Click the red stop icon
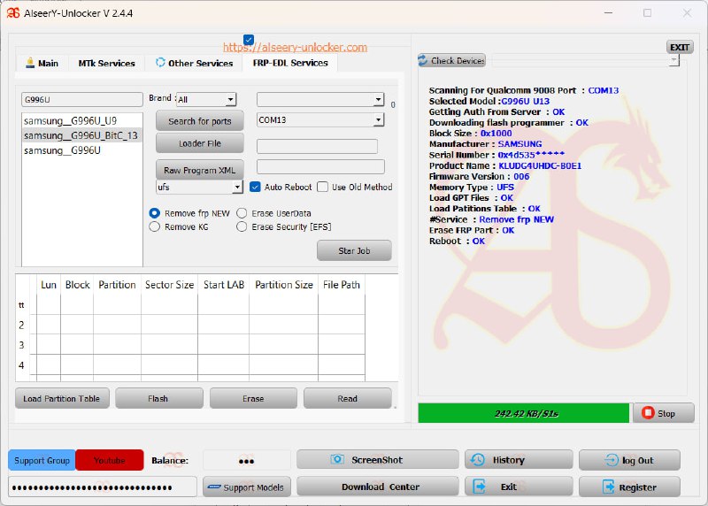 pos(648,412)
